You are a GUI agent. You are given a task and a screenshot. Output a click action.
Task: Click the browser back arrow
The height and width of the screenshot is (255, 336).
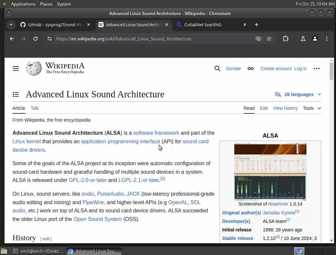12,39
